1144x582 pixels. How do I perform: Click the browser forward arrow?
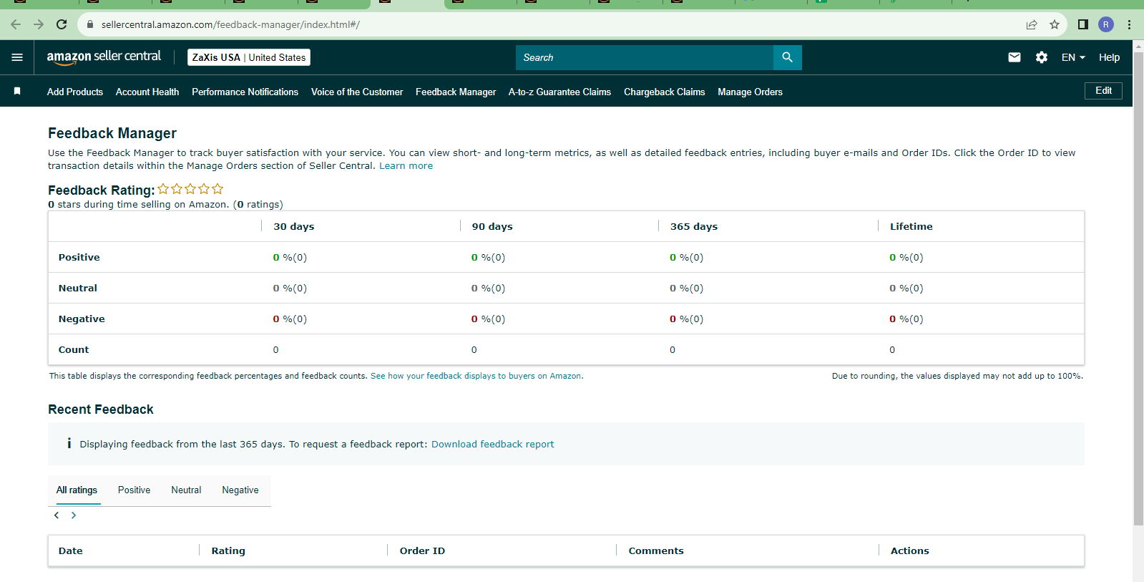[x=39, y=24]
